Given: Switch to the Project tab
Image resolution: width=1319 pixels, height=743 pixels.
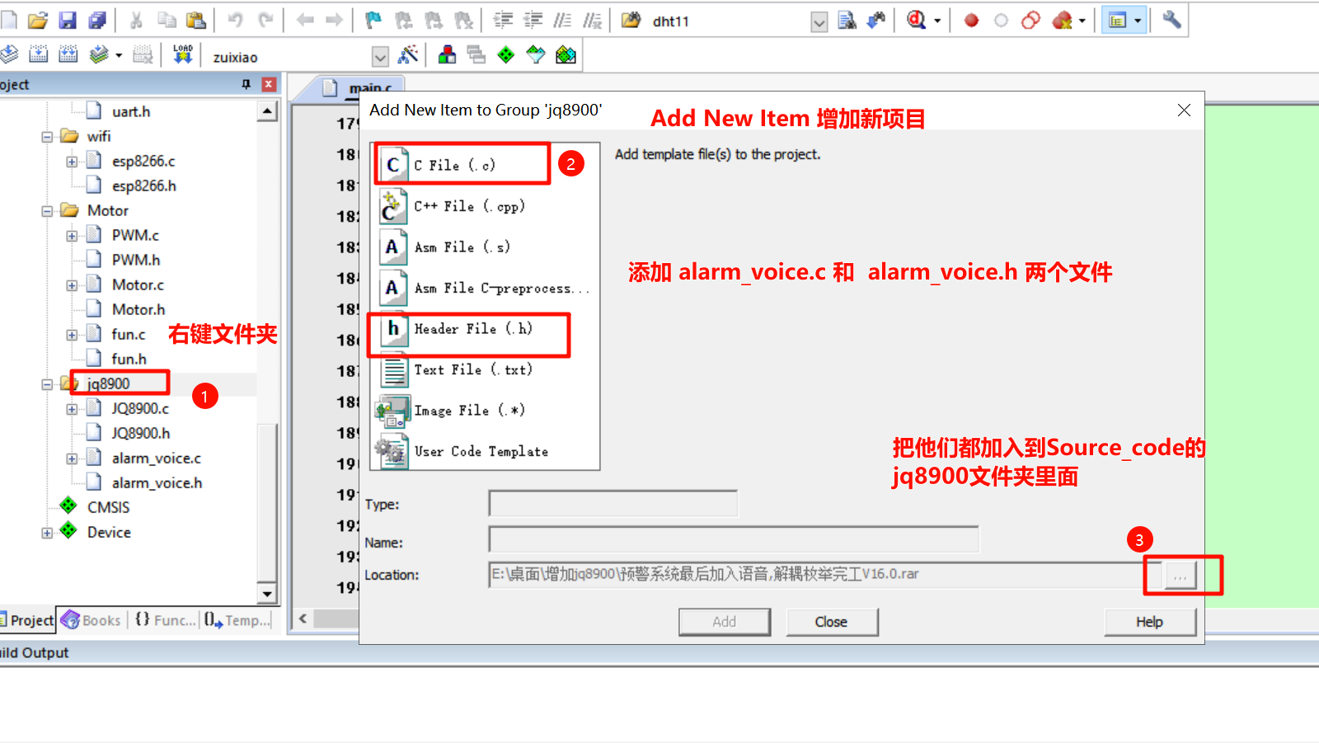Looking at the screenshot, I should click(27, 620).
